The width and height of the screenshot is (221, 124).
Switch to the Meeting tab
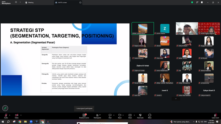[29, 2]
